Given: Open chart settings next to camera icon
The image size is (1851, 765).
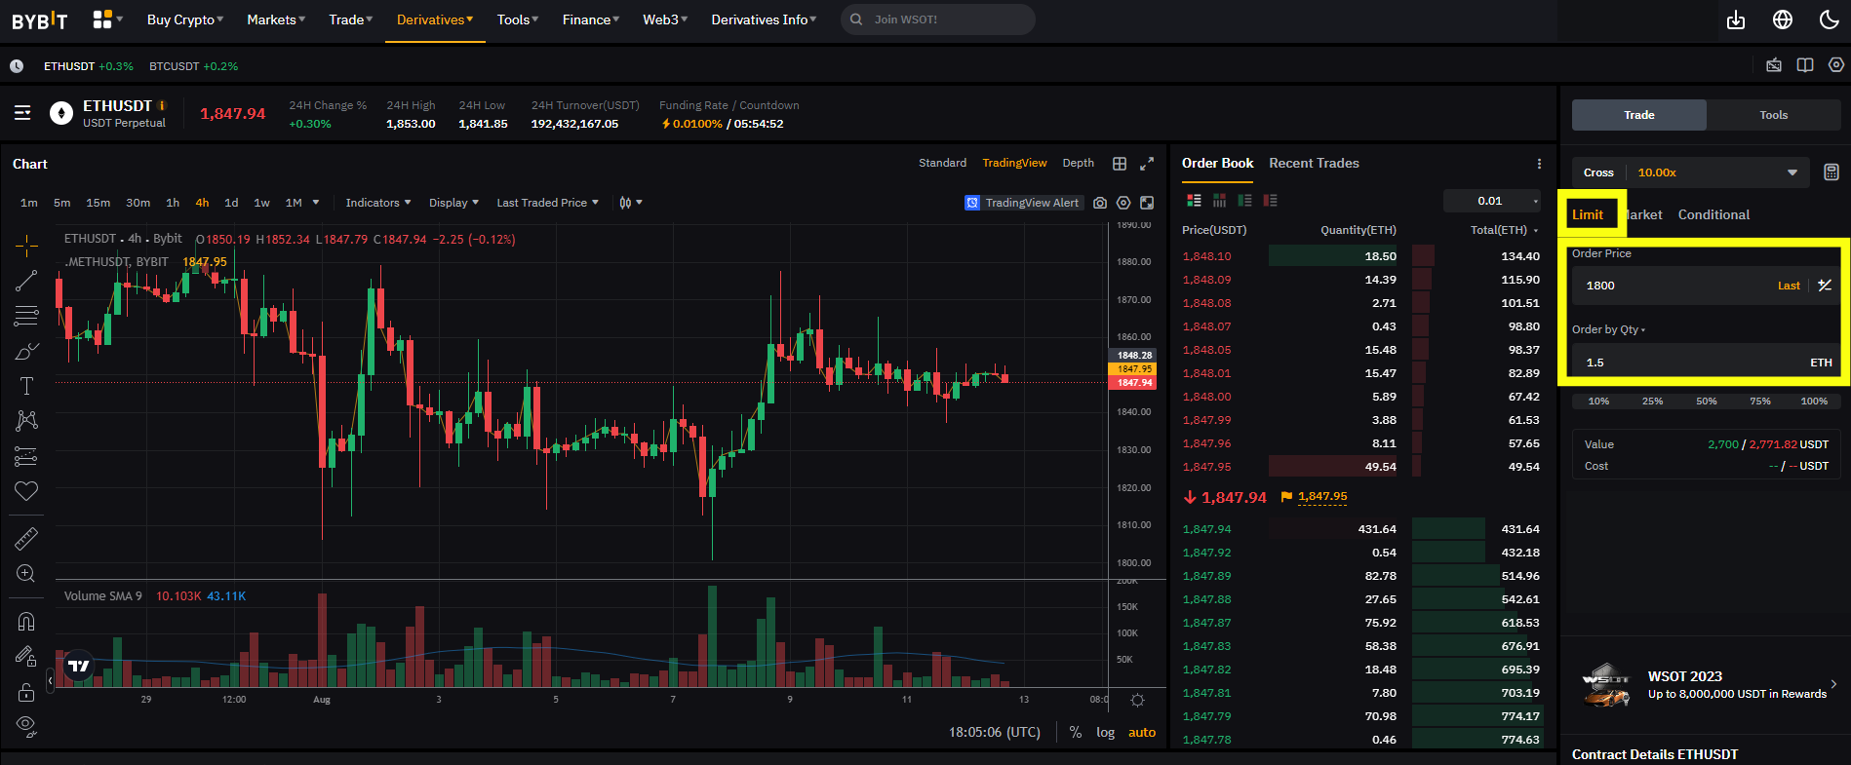Looking at the screenshot, I should pyautogui.click(x=1123, y=203).
